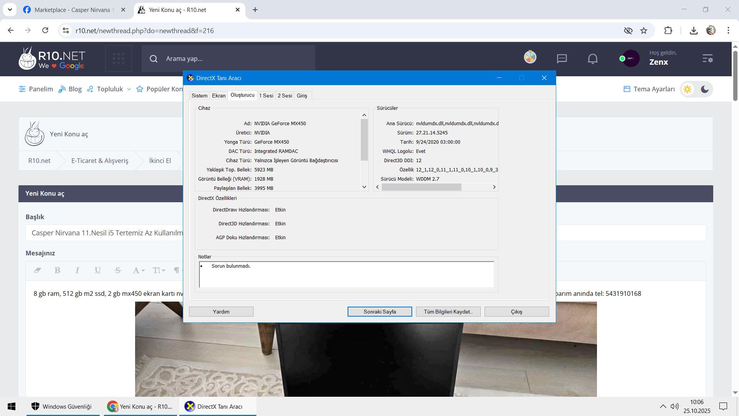This screenshot has width=739, height=416.
Task: Click the Çıkış button
Action: pyautogui.click(x=517, y=312)
